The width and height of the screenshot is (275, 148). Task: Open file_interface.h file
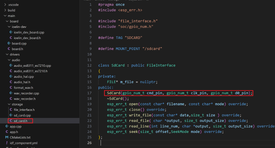[24, 110]
